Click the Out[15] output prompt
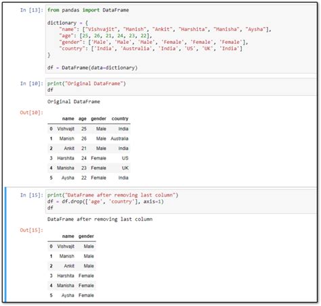The width and height of the screenshot is (321, 306). (x=32, y=230)
